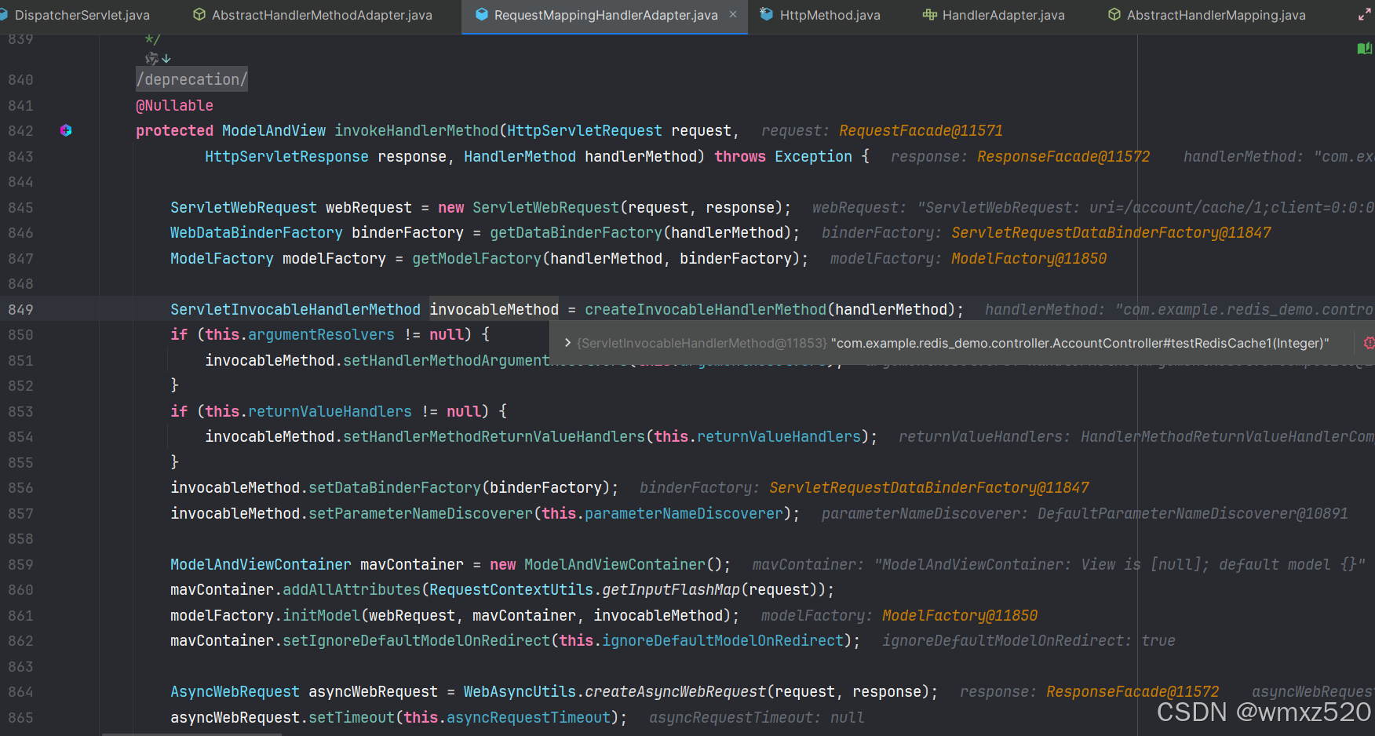The width and height of the screenshot is (1375, 736).
Task: Click the setDataBinderFactory call on line 856
Action: coord(395,487)
